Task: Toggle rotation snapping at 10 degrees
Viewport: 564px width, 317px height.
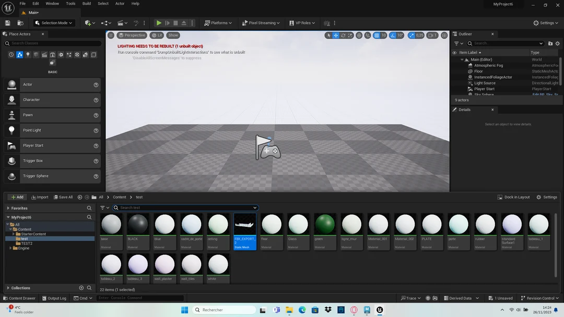Action: [393, 35]
